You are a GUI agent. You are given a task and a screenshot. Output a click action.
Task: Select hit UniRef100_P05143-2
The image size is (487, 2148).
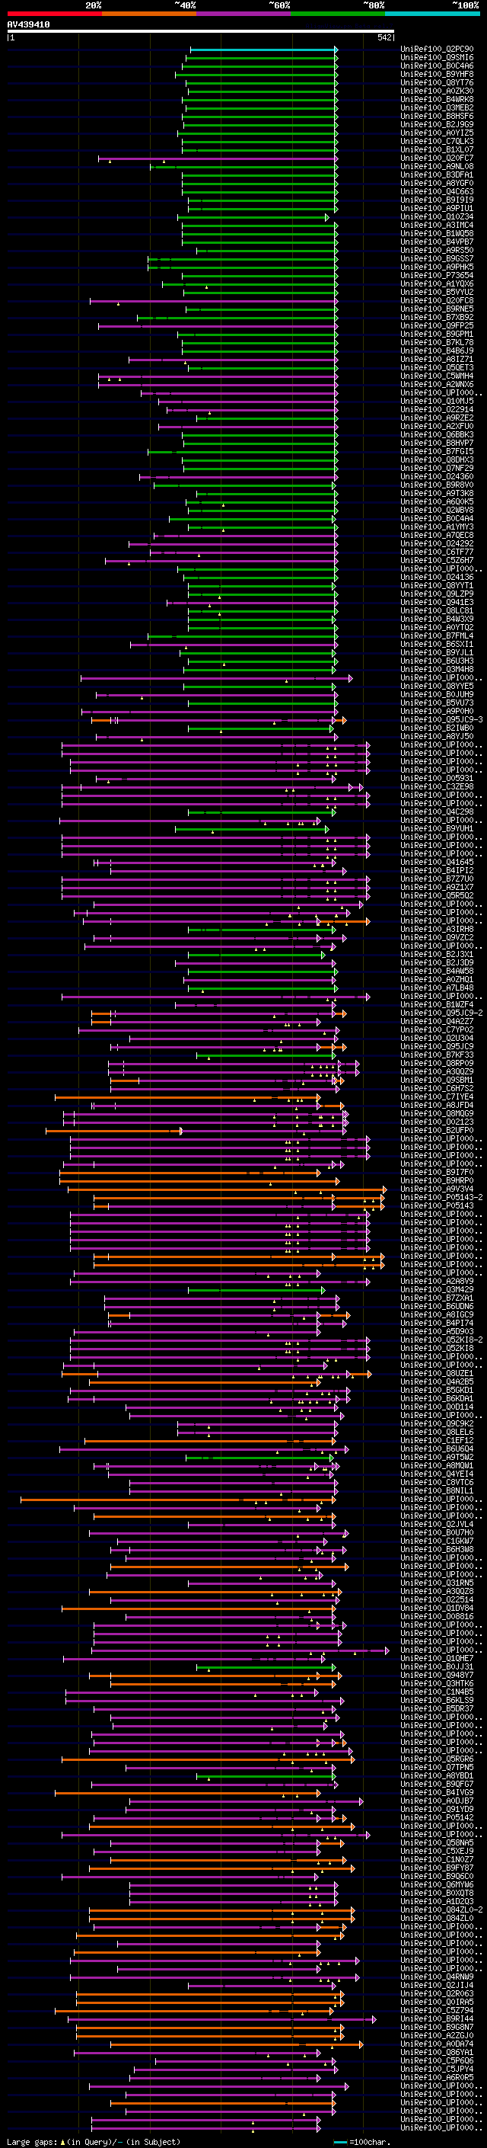(x=441, y=1199)
